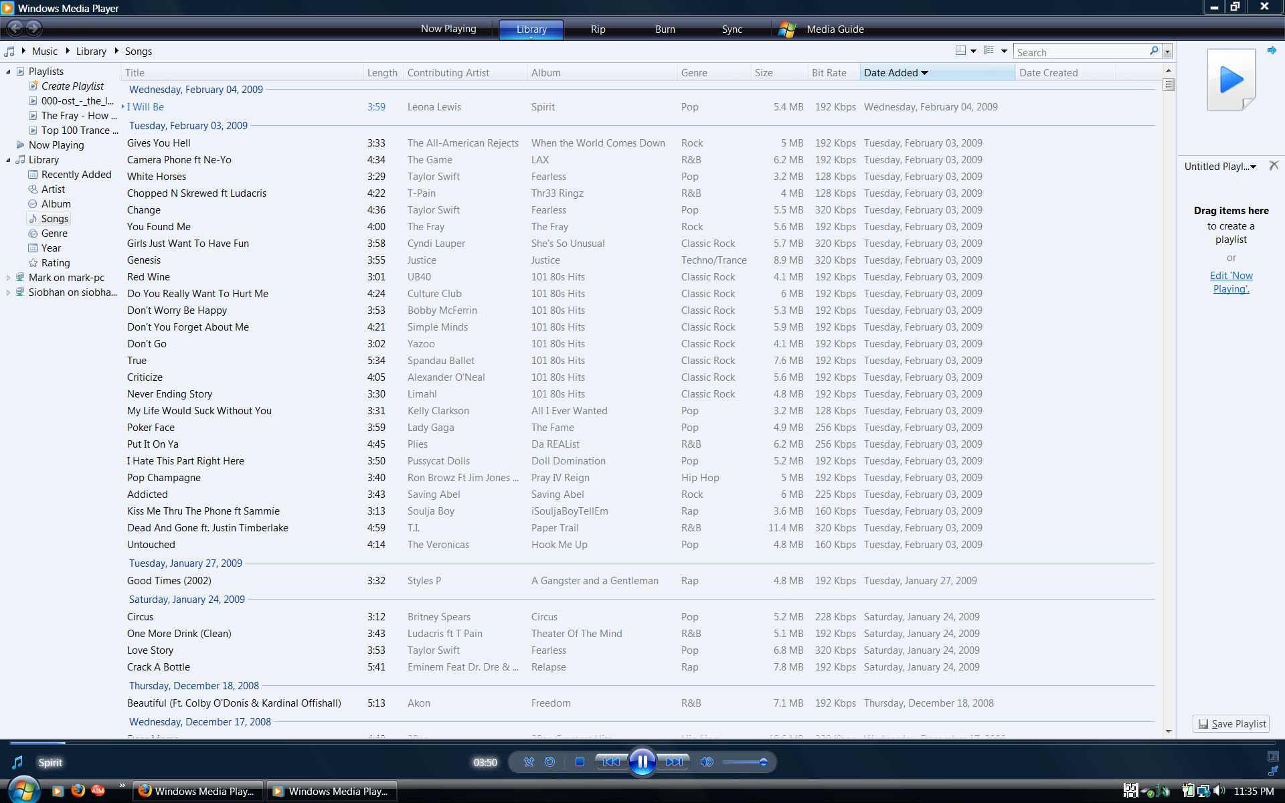Adjust the volume slider
1285x803 pixels.
click(744, 762)
